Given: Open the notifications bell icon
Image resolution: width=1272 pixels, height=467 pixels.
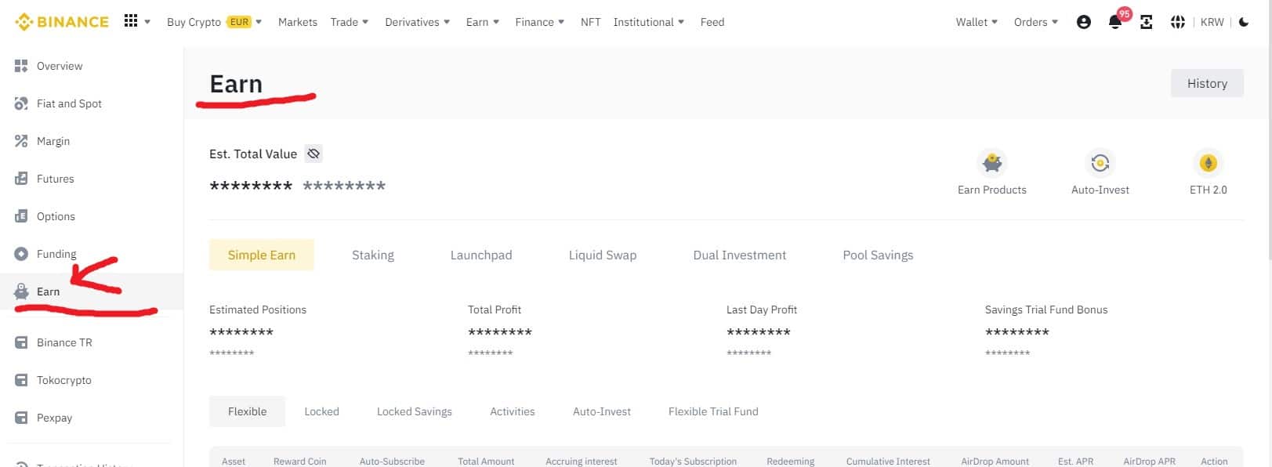Looking at the screenshot, I should click(1114, 22).
